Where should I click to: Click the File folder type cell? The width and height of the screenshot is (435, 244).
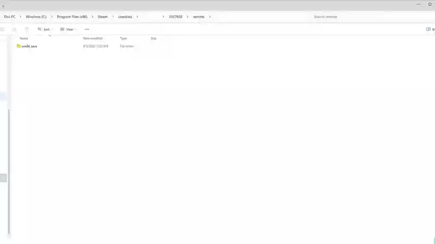point(127,46)
